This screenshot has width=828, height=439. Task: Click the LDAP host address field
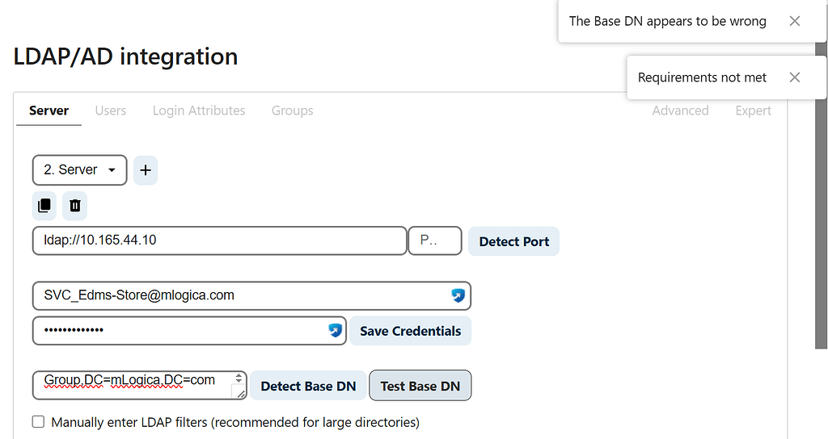219,240
